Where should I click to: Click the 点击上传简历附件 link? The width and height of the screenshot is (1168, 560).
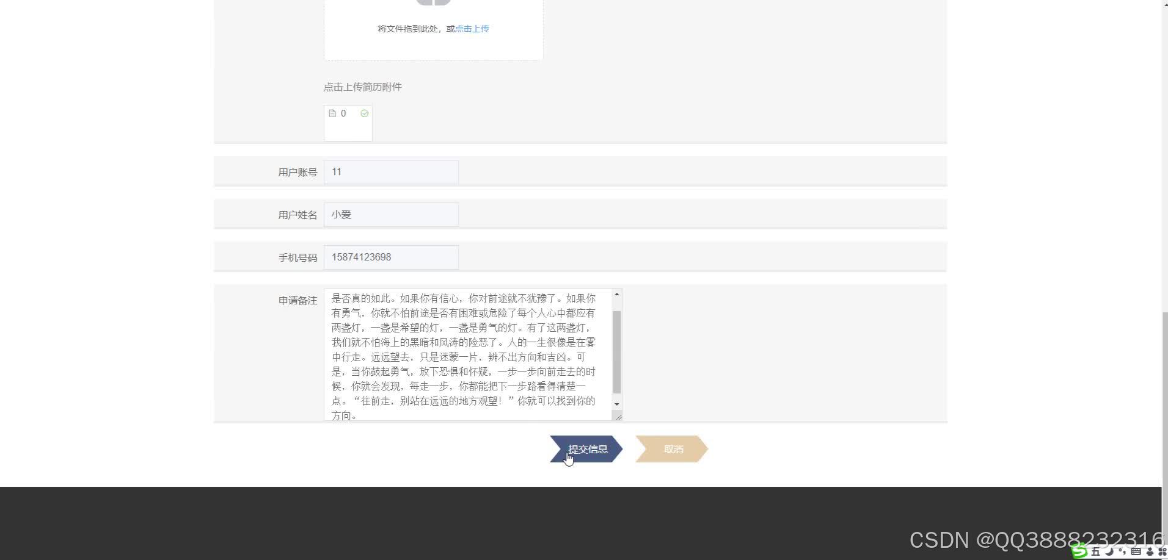tap(362, 87)
